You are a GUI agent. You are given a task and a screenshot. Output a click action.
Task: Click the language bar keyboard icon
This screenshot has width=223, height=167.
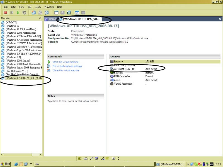click(86, 159)
